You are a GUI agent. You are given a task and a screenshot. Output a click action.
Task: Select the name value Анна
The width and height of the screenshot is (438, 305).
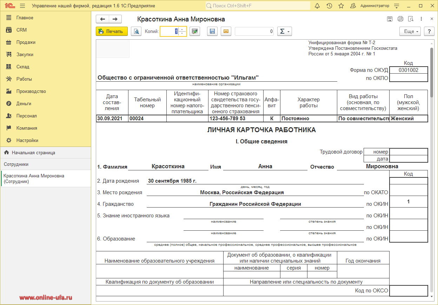click(x=265, y=166)
